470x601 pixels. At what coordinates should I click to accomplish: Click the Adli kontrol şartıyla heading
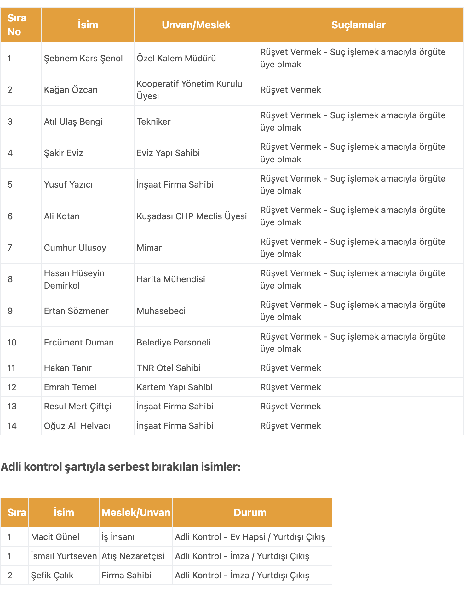tap(121, 467)
